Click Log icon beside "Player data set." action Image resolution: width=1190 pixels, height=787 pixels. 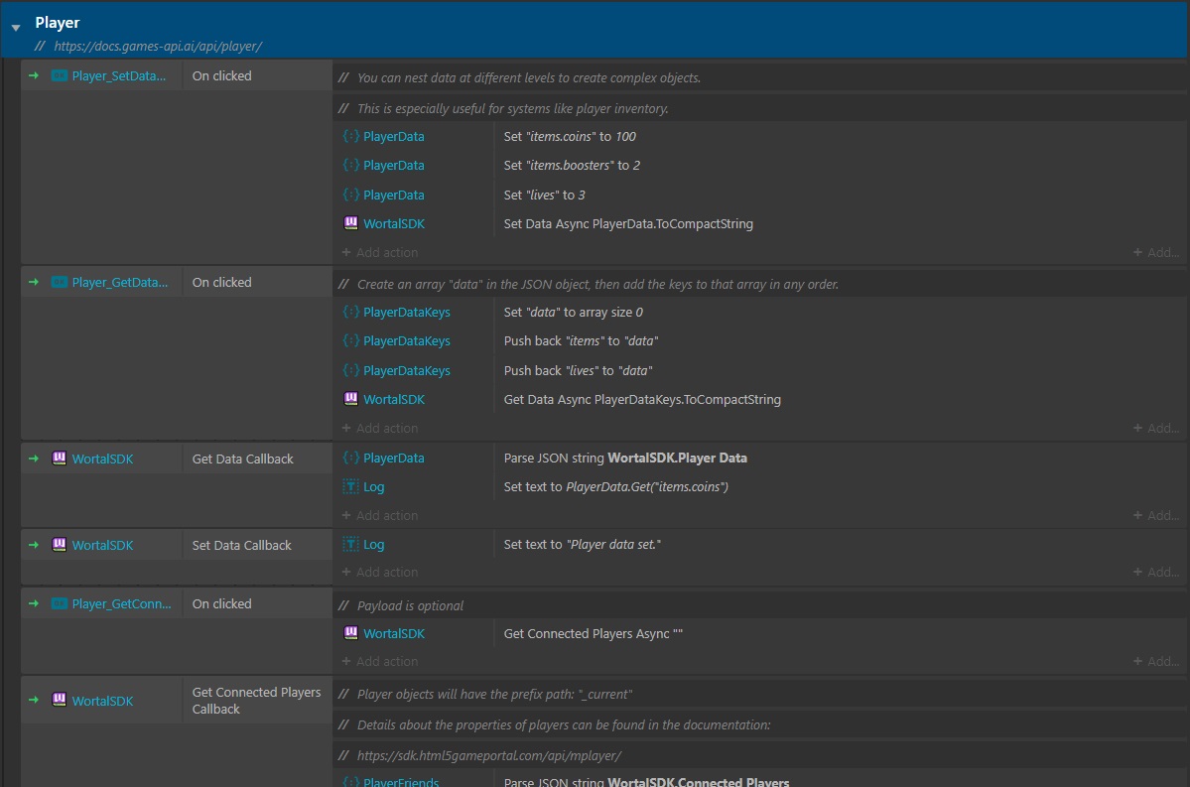[x=350, y=545]
